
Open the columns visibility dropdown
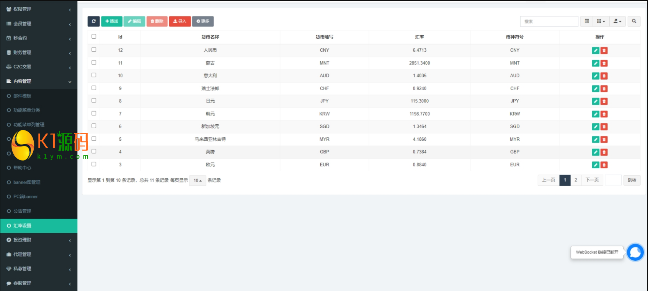tap(601, 21)
